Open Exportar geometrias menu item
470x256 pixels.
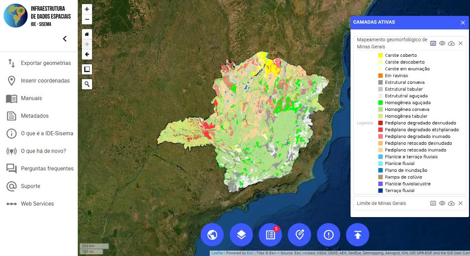tap(46, 63)
